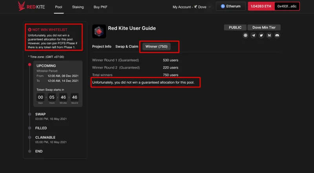The width and height of the screenshot is (314, 173).
Task: Click the PUBLIC badge
Action: click(x=235, y=28)
